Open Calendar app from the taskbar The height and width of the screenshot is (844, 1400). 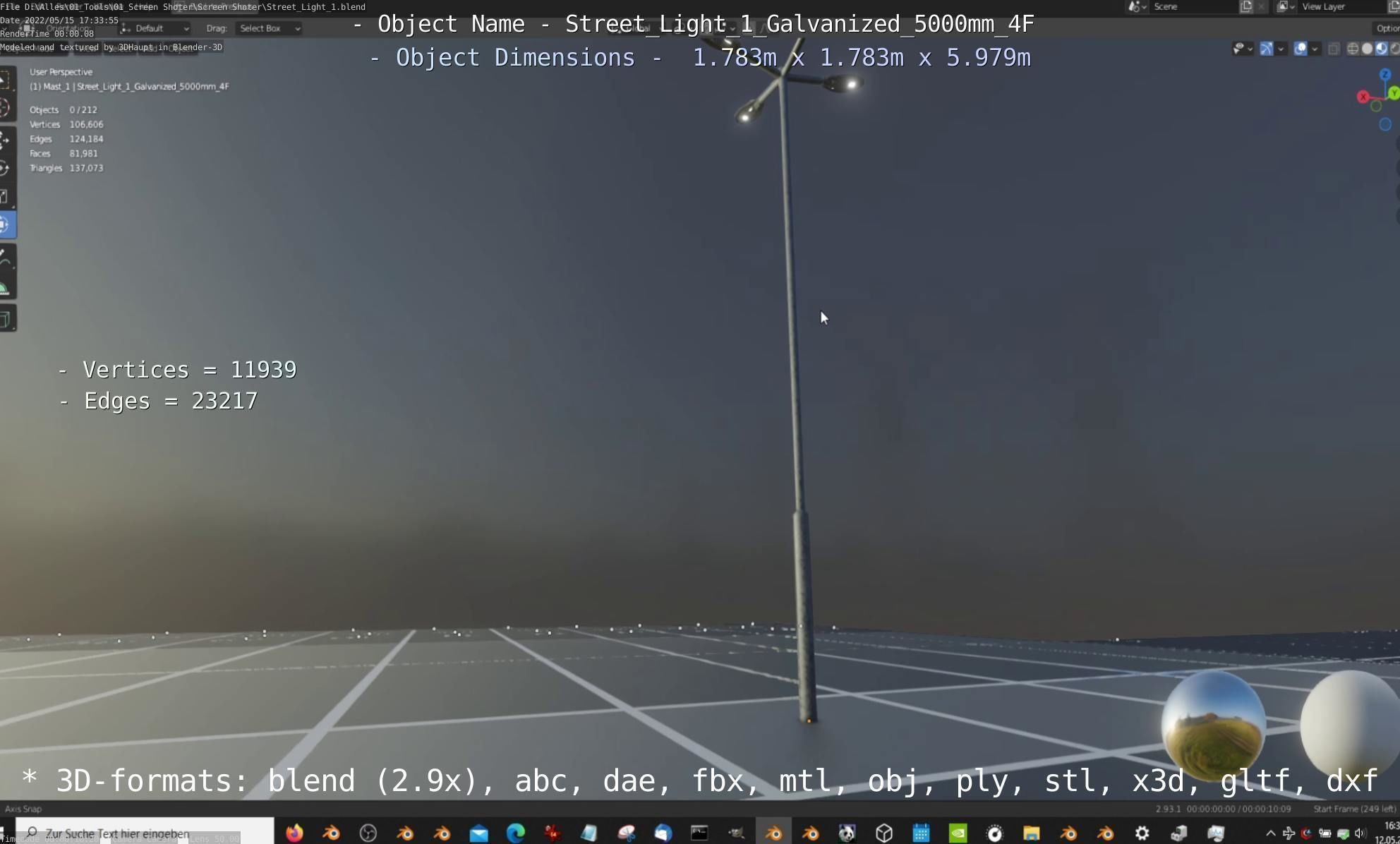click(x=921, y=833)
